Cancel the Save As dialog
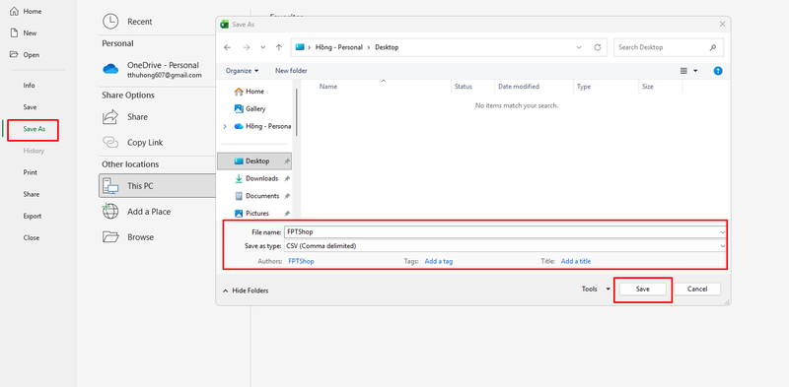Screen dimensions: 789x387 tap(697, 289)
